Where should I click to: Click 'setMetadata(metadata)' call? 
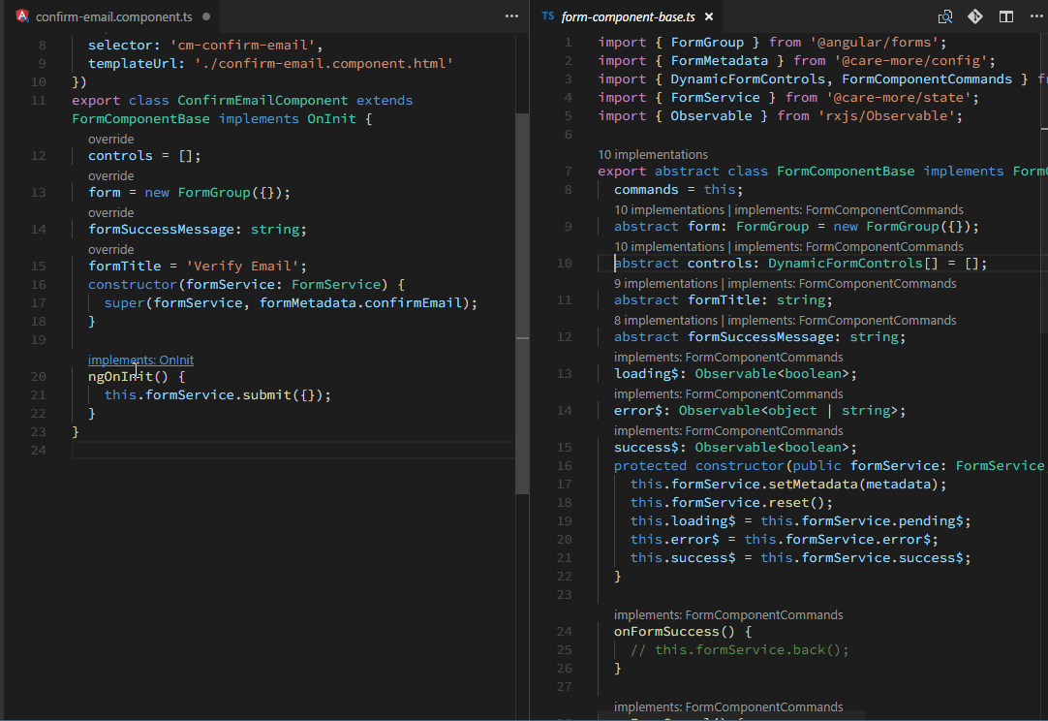click(x=853, y=485)
